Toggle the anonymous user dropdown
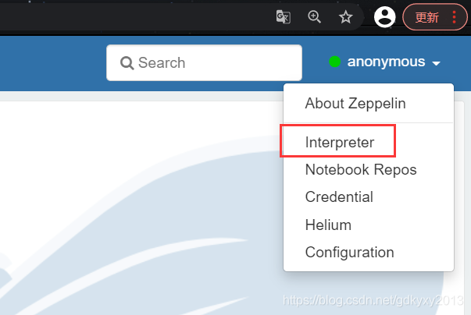 (x=387, y=62)
